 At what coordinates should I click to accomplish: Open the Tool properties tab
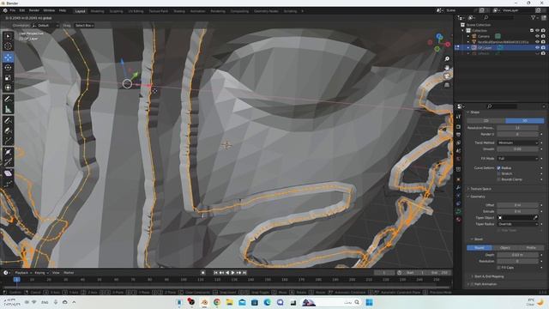pos(458,117)
